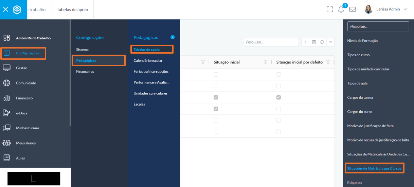Open e-Docs menu item
414x187 pixels.
tap(21, 113)
